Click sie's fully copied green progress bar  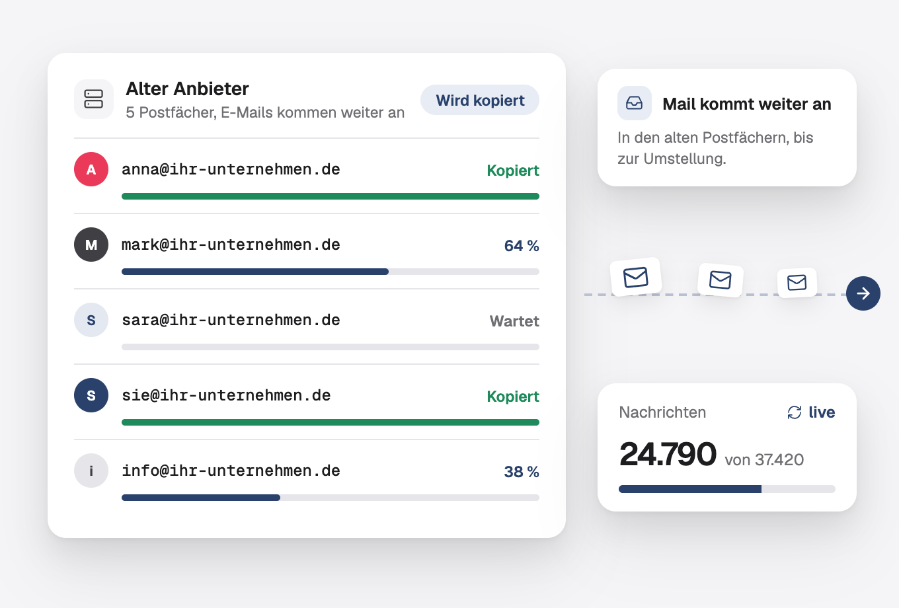pos(331,422)
